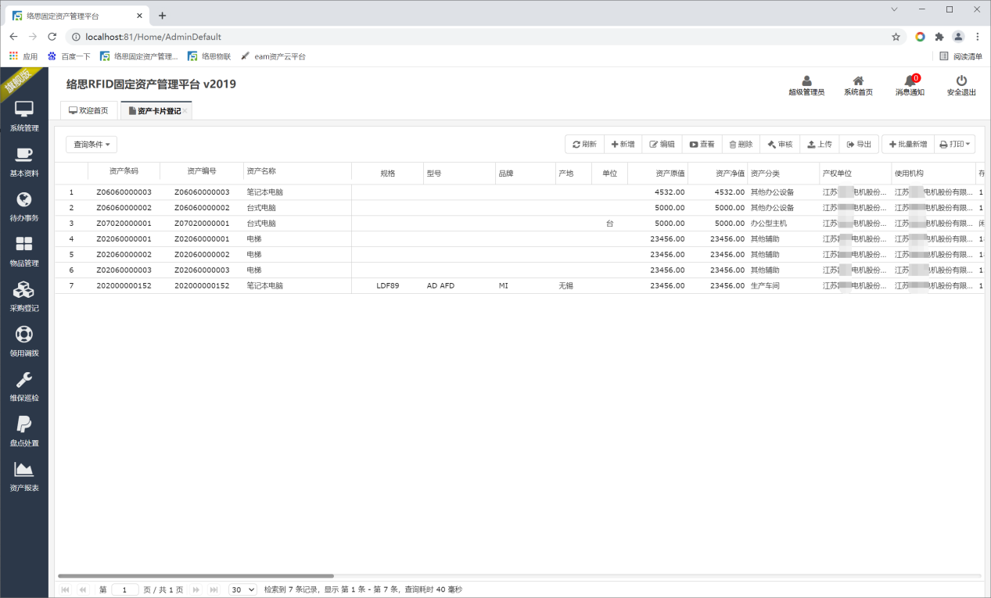Select row with barcode 202000000152
The image size is (991, 598).
click(520, 286)
